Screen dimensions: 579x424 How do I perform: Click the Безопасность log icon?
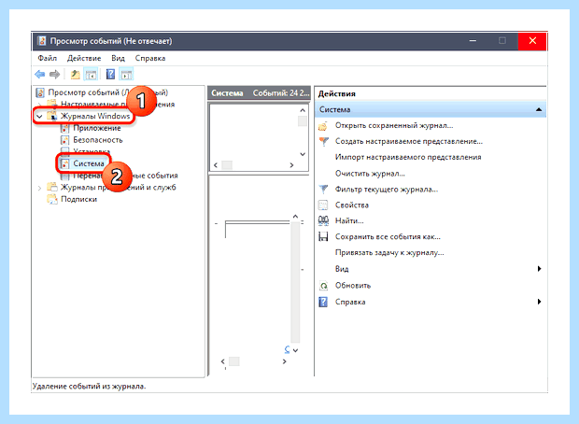pos(64,140)
